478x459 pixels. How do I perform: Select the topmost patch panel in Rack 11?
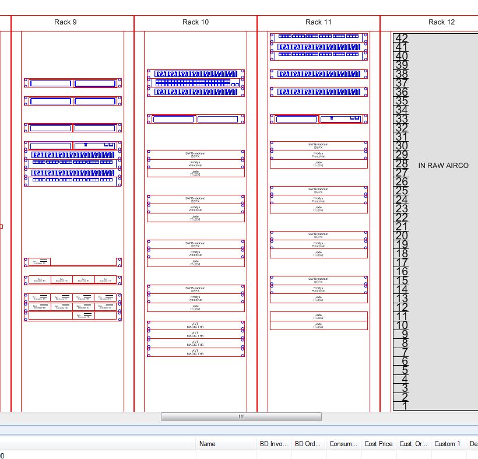coord(318,37)
